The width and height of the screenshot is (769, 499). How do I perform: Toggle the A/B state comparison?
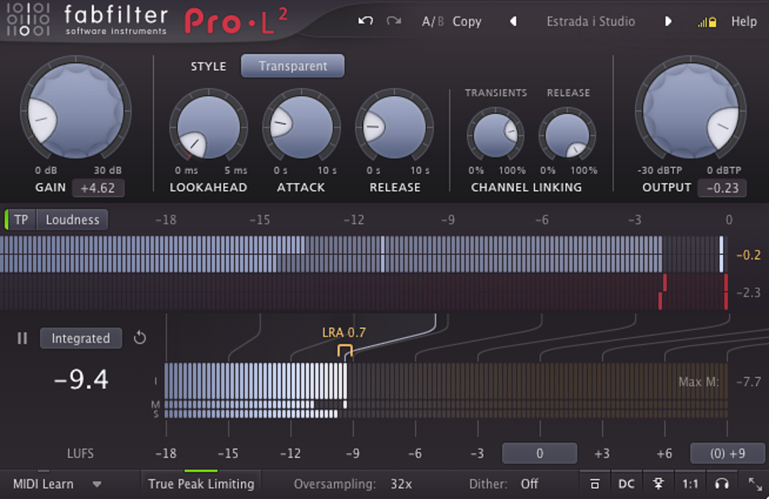[432, 22]
